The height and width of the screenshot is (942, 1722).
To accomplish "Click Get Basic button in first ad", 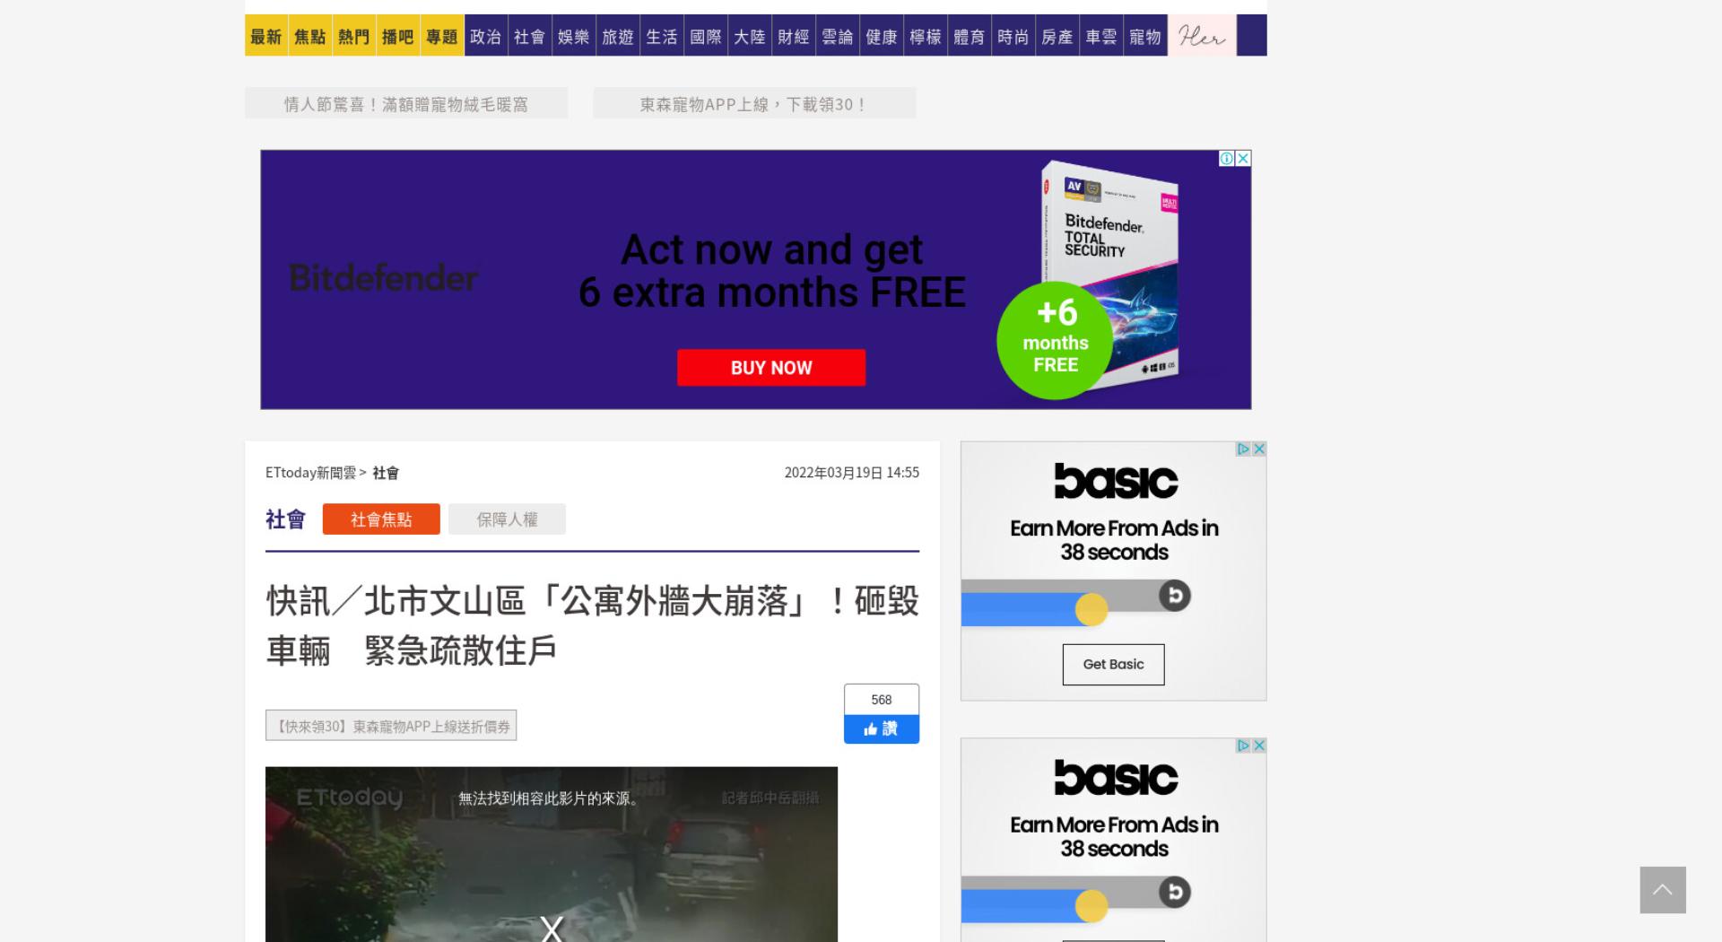I will pos(1113,665).
